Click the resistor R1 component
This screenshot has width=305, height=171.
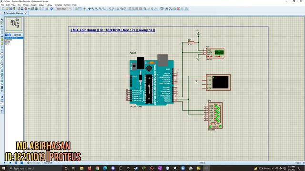pyautogui.click(x=191, y=42)
